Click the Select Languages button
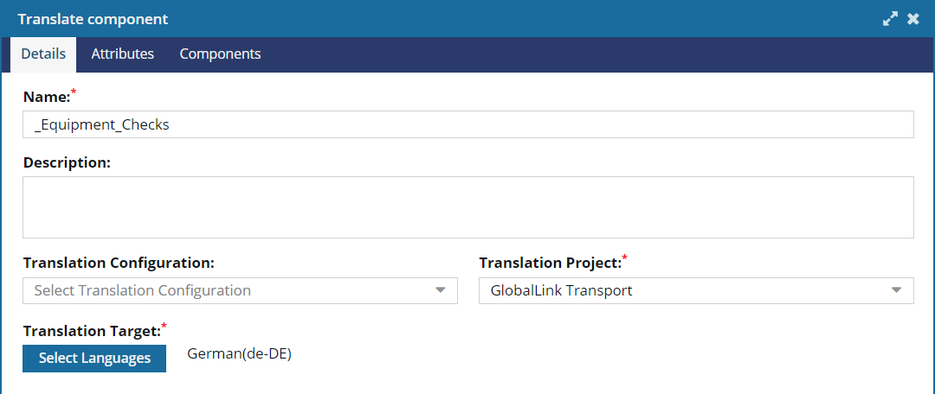Viewport: 935px width, 394px height. coord(94,359)
